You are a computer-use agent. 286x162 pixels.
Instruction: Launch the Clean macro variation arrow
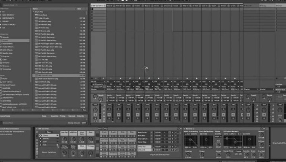point(57,135)
